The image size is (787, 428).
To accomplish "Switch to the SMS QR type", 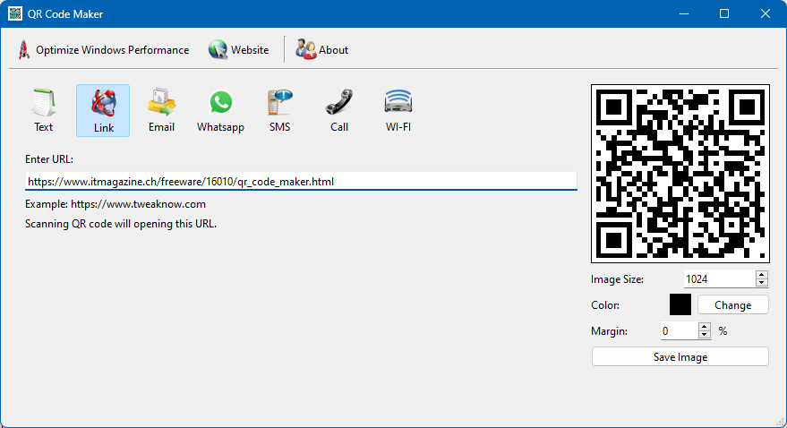I will click(279, 110).
